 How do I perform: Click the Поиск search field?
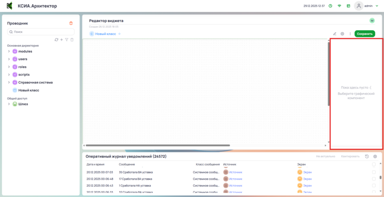pos(41,32)
